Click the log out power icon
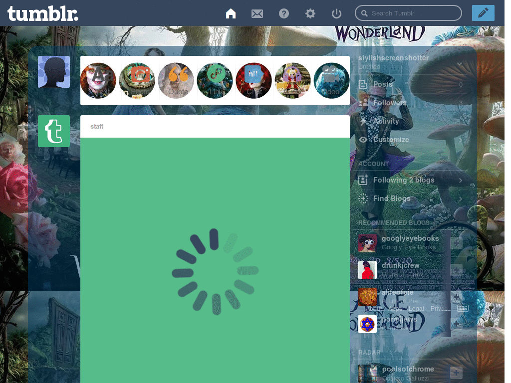 pyautogui.click(x=337, y=13)
